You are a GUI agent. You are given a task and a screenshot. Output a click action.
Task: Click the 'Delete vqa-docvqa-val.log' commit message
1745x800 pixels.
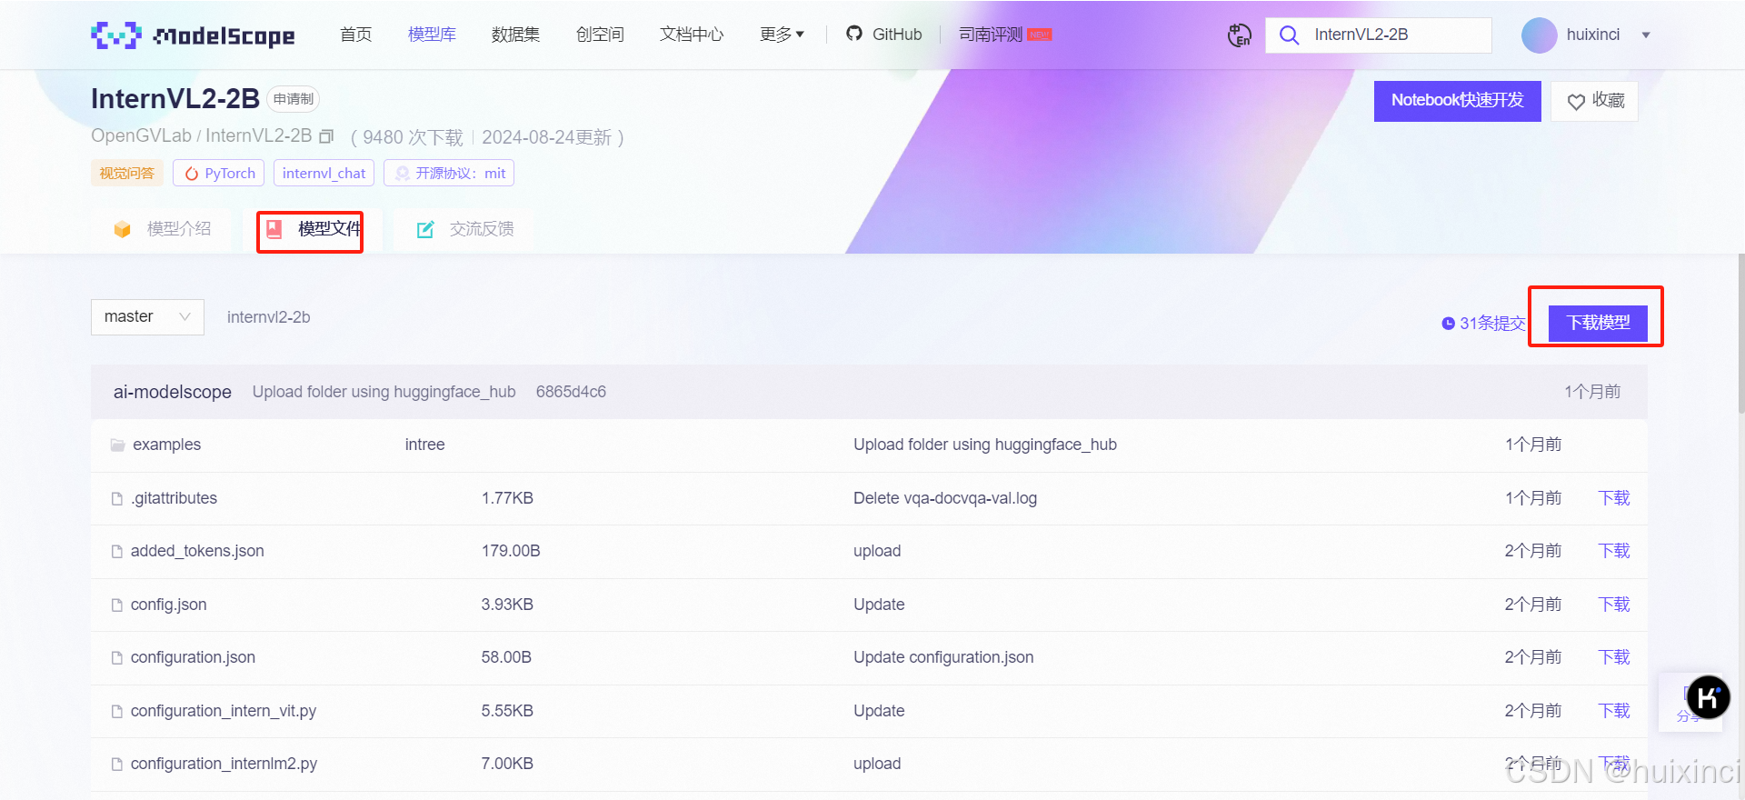945,498
